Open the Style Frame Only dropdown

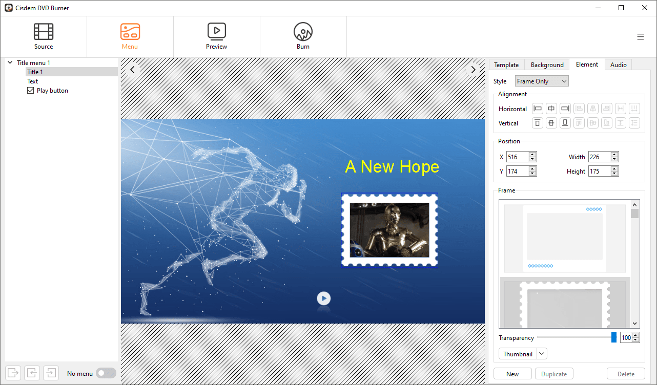tap(542, 81)
